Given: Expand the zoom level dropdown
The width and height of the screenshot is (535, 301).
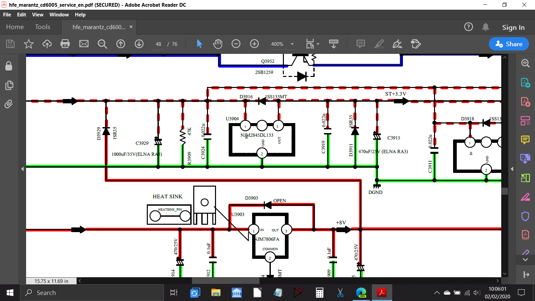Looking at the screenshot, I should 292,44.
